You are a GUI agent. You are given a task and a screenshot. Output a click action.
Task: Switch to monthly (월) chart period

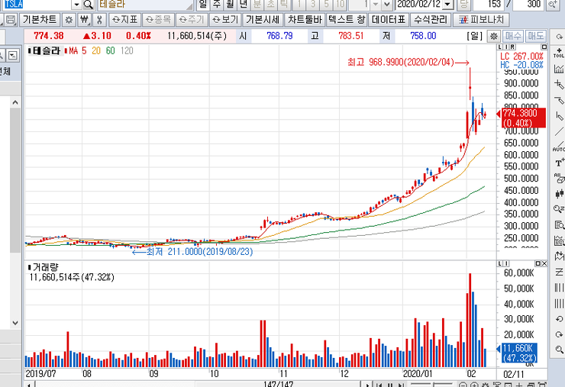(230, 5)
